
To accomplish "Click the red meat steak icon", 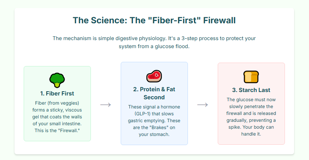I will click(154, 76).
